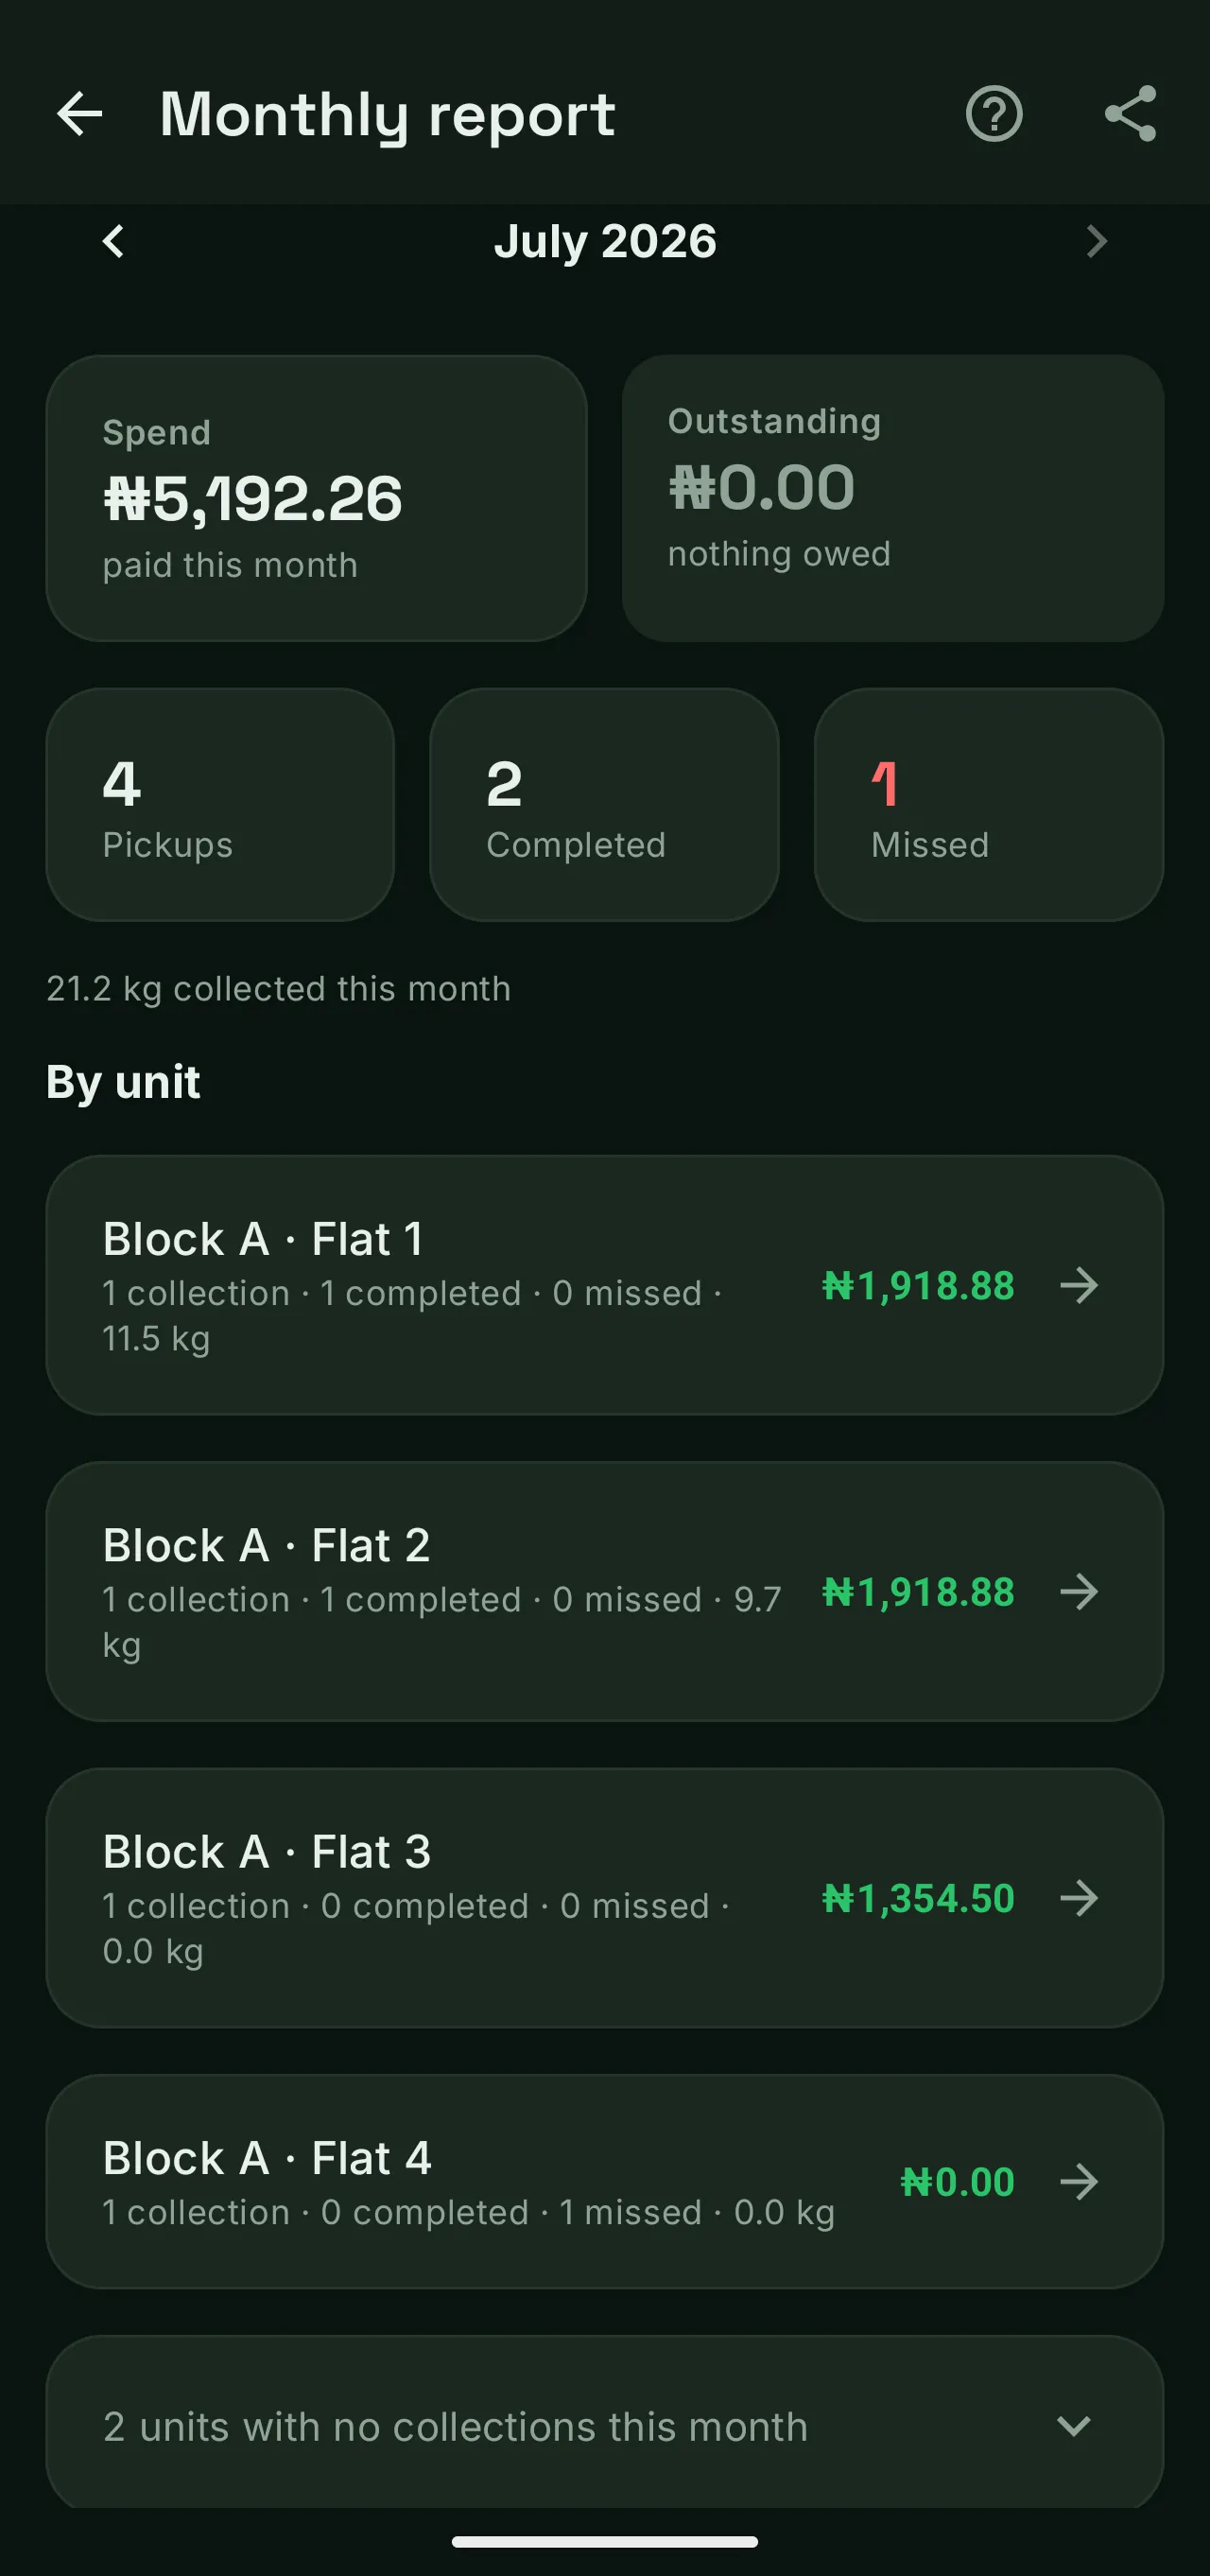Image resolution: width=1210 pixels, height=2576 pixels.
Task: Tap the back arrow icon
Action: (80, 113)
